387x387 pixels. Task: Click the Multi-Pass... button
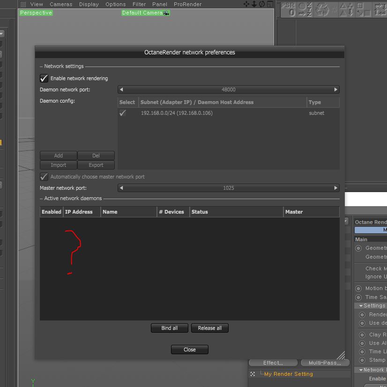pos(325,363)
